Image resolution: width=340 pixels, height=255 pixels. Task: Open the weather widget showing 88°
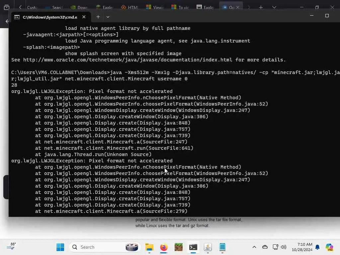[x=11, y=246]
